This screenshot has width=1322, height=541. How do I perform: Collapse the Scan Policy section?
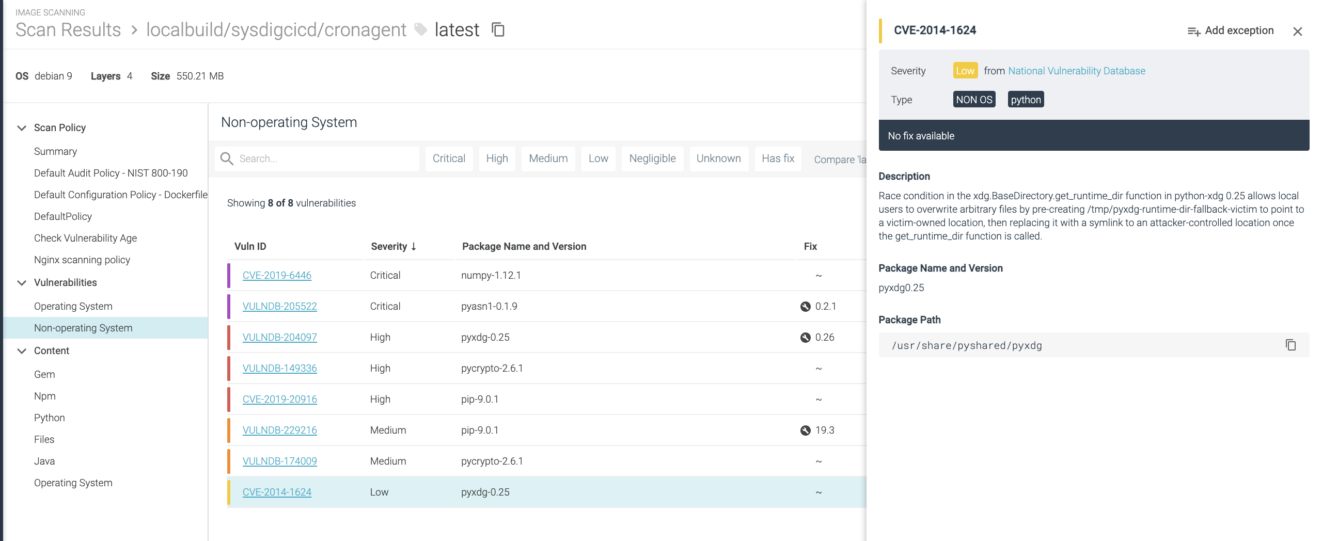(22, 128)
